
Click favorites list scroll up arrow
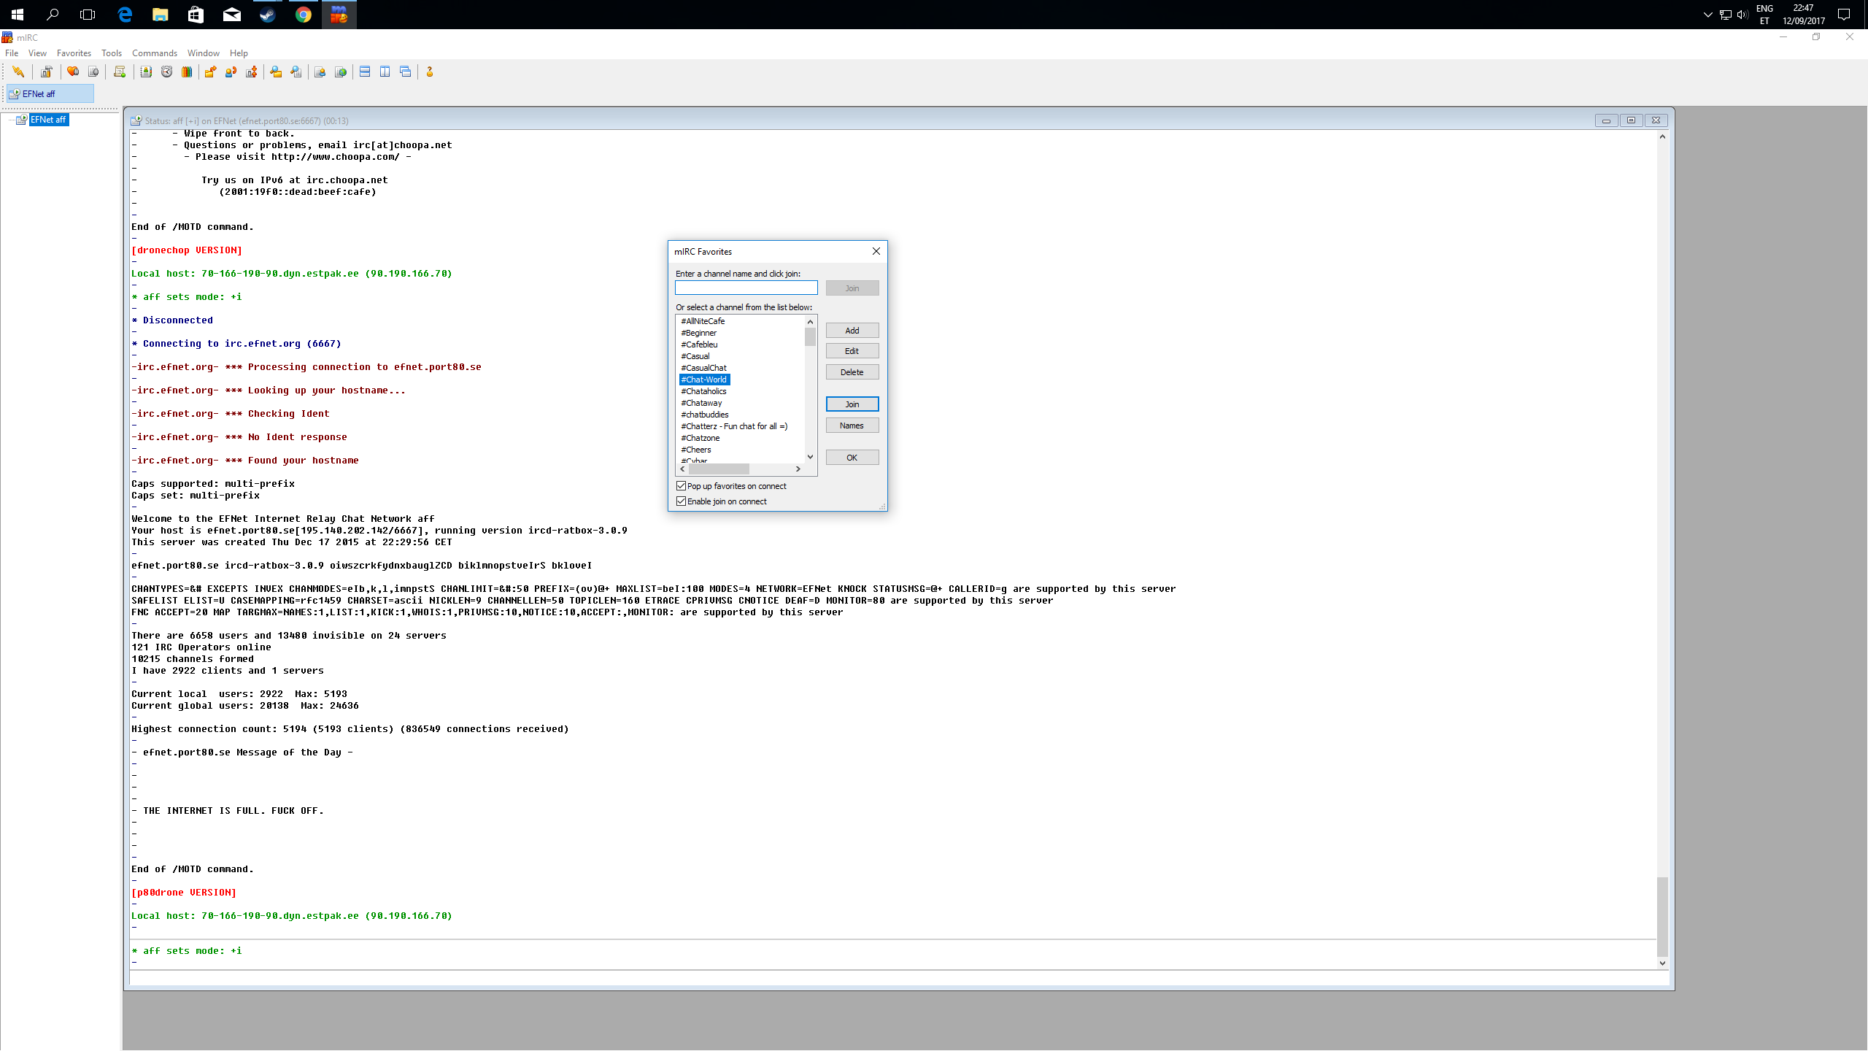click(x=810, y=321)
